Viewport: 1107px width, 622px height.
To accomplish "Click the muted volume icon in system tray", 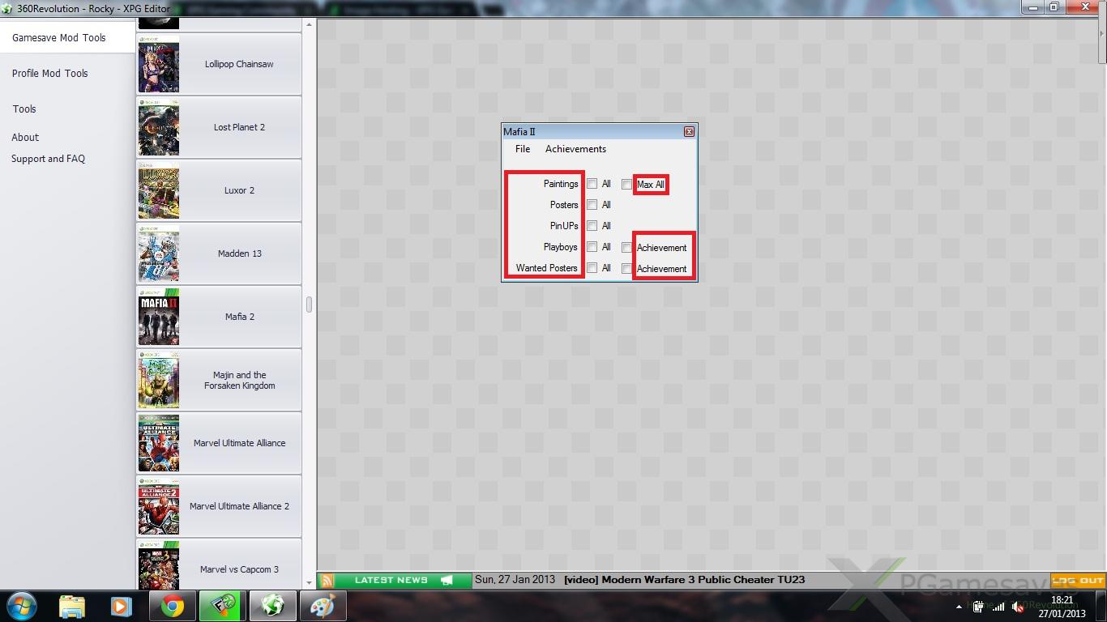I will 1017,607.
